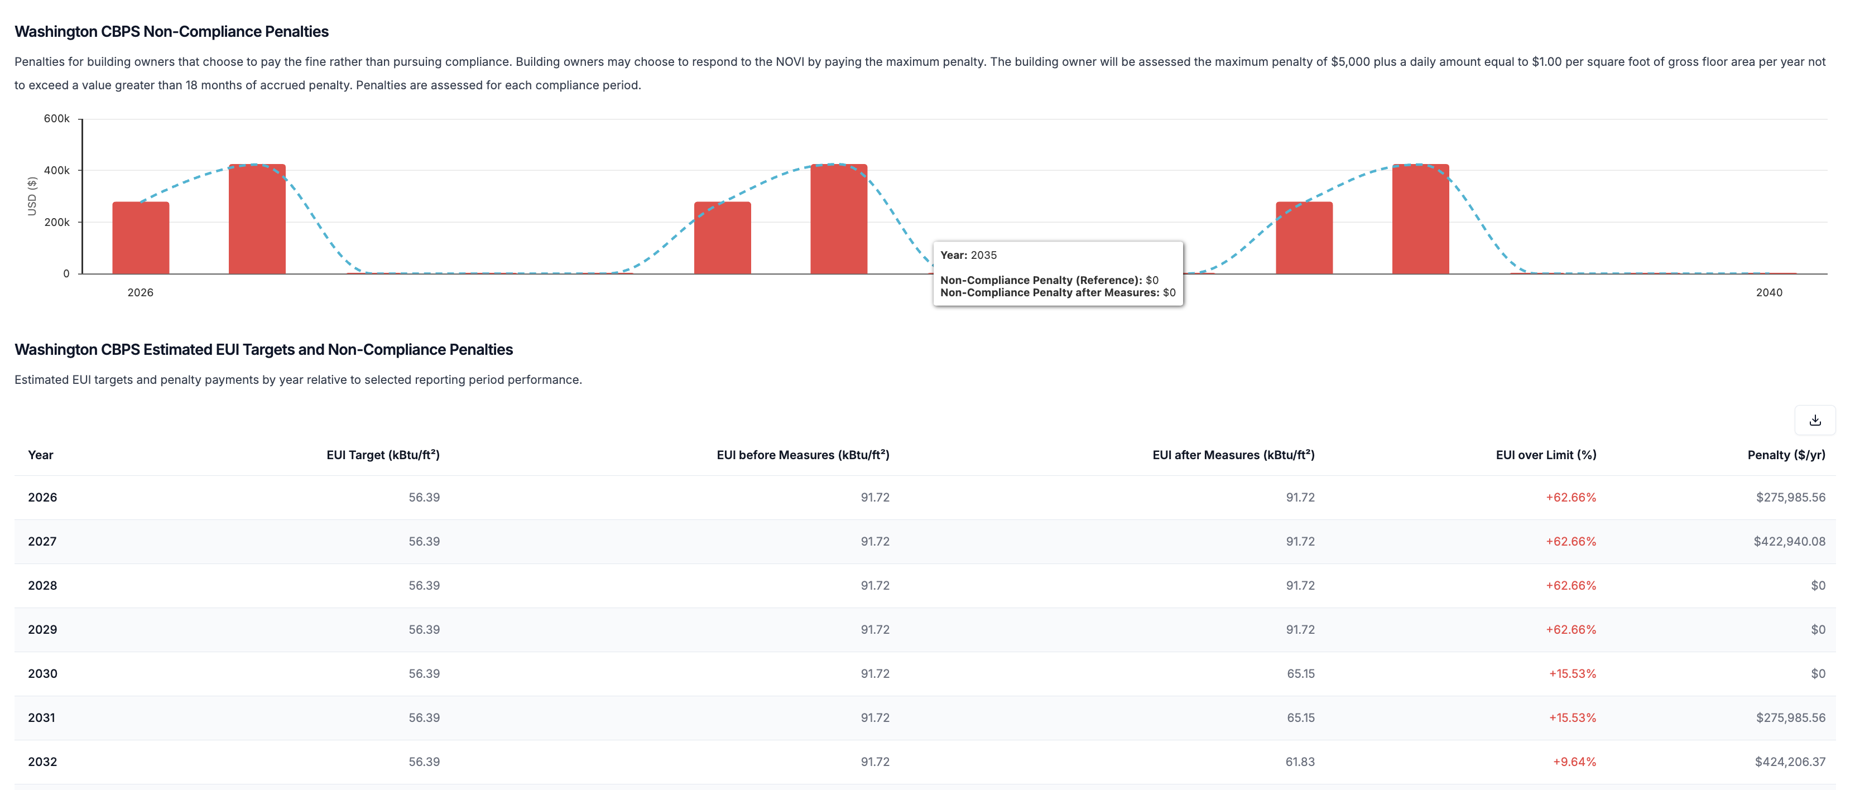This screenshot has width=1855, height=790.
Task: Click the 2031 penalty bar in the chart
Action: (722, 238)
